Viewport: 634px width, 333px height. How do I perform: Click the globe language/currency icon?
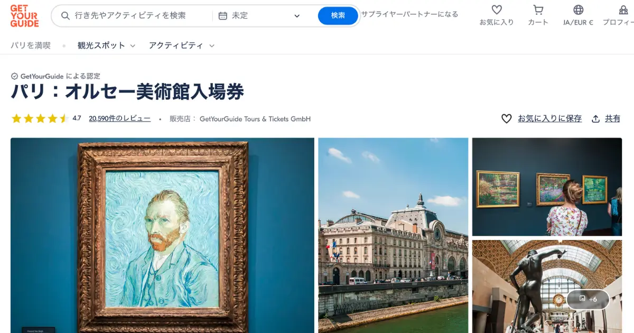point(579,10)
